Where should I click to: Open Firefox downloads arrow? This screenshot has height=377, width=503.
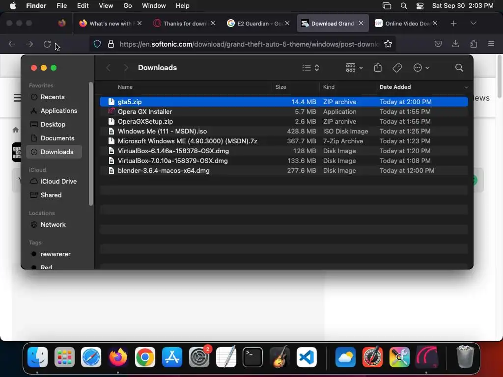(x=455, y=44)
